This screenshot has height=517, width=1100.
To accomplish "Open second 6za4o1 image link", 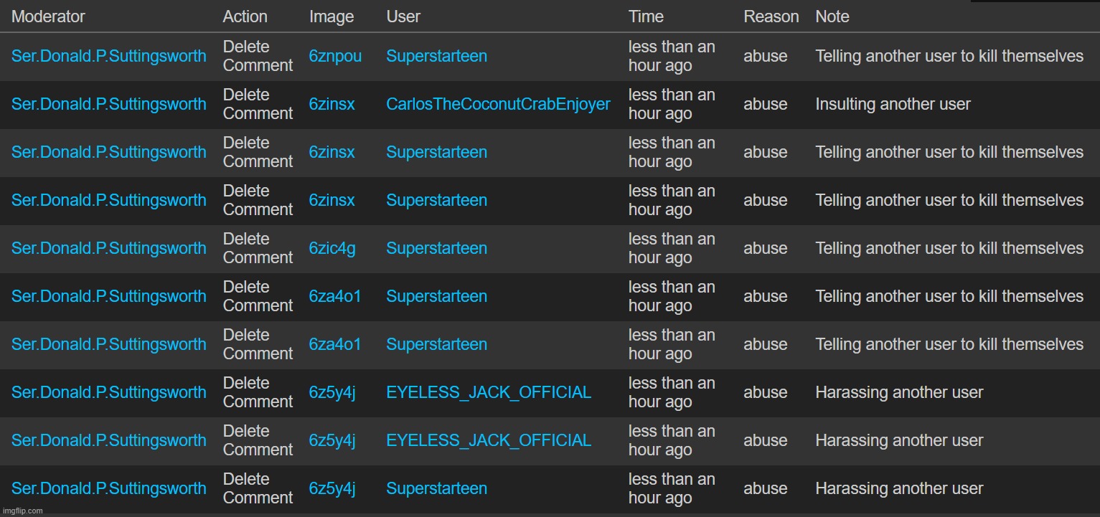I will pyautogui.click(x=335, y=344).
